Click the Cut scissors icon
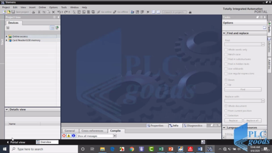 point(39,12)
